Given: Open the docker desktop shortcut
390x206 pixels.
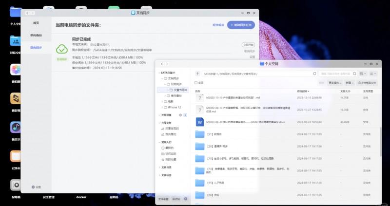Looking at the screenshot, I should pyautogui.click(x=81, y=197).
